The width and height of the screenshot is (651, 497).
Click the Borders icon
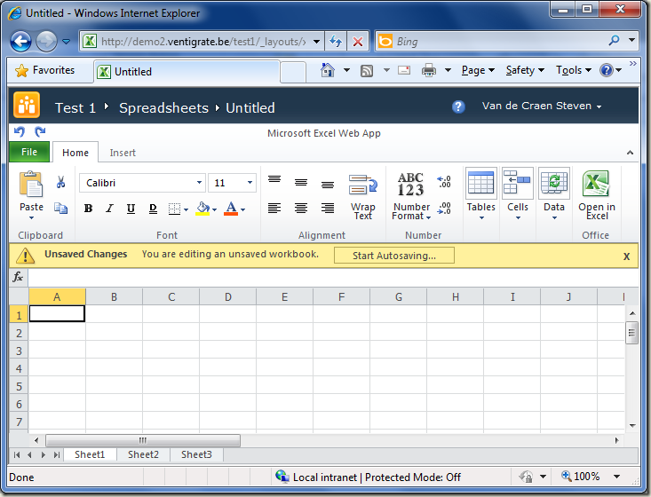point(174,209)
